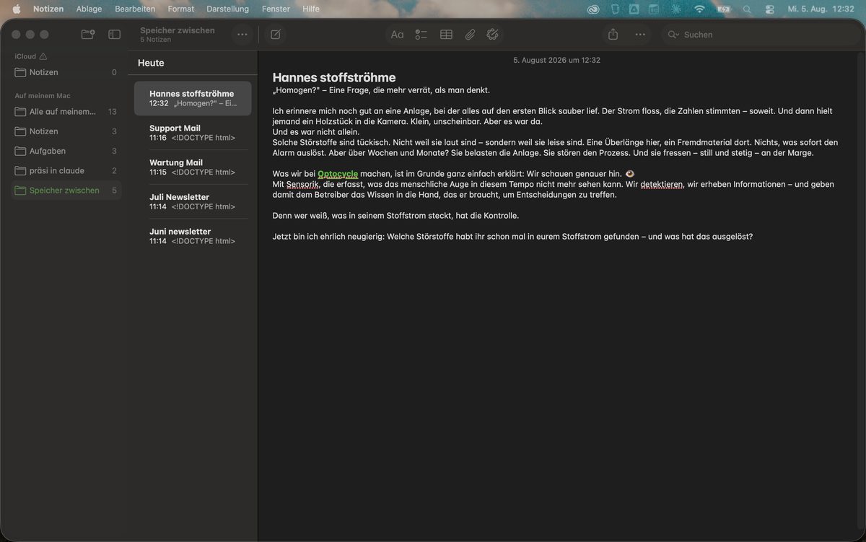
Task: Click the misspelled word Sensorik
Action: pos(302,184)
